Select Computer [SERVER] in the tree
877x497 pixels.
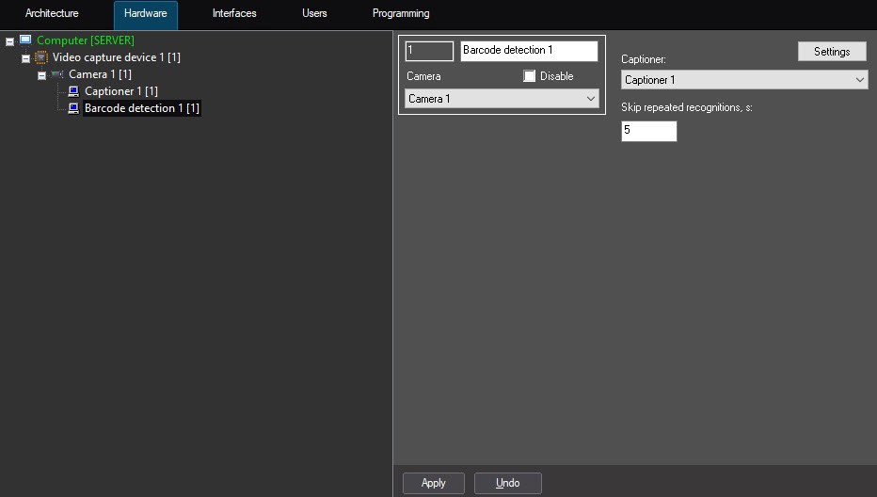pyautogui.click(x=85, y=40)
